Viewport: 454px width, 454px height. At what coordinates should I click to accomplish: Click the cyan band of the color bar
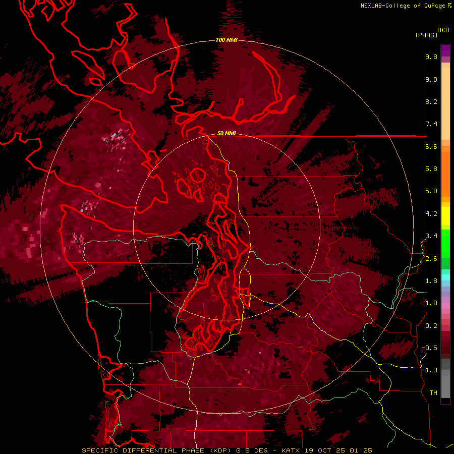click(x=445, y=277)
